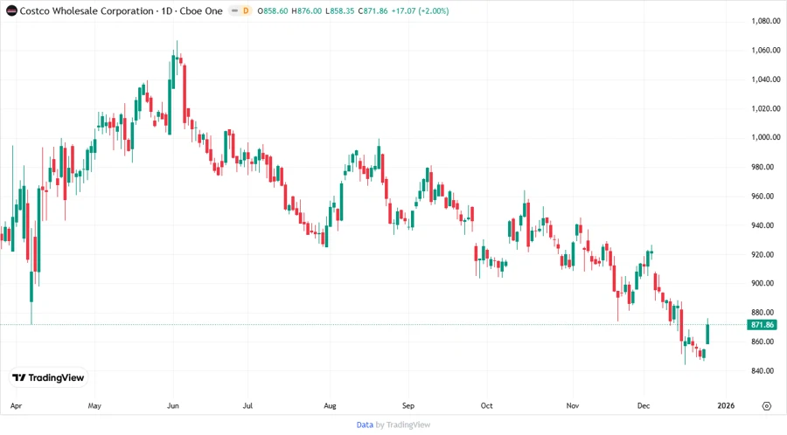Click the 1,000.00 price axis label
This screenshot has height=435, width=787.
coord(766,137)
